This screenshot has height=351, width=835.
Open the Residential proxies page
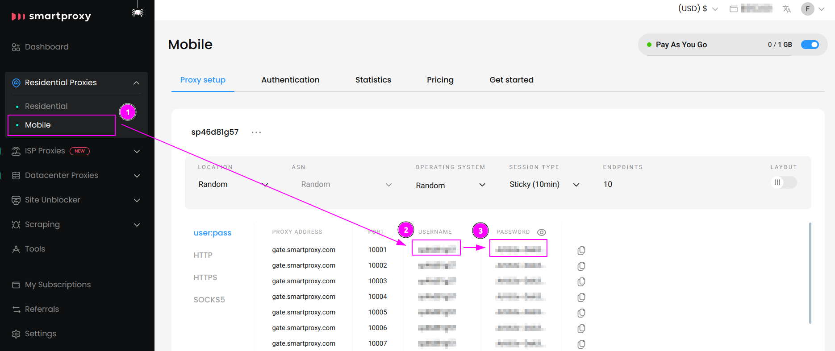click(x=46, y=106)
